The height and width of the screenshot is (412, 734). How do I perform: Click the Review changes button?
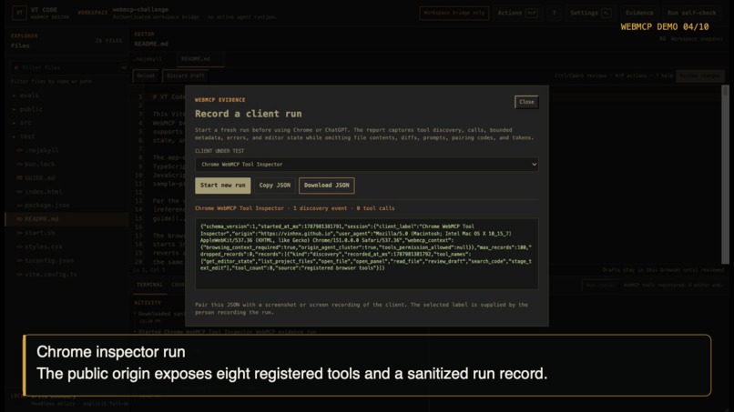point(699,75)
